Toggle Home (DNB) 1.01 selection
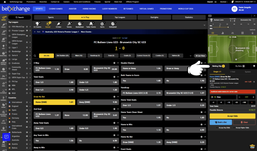The height and width of the screenshot is (151, 257). click(x=54, y=102)
